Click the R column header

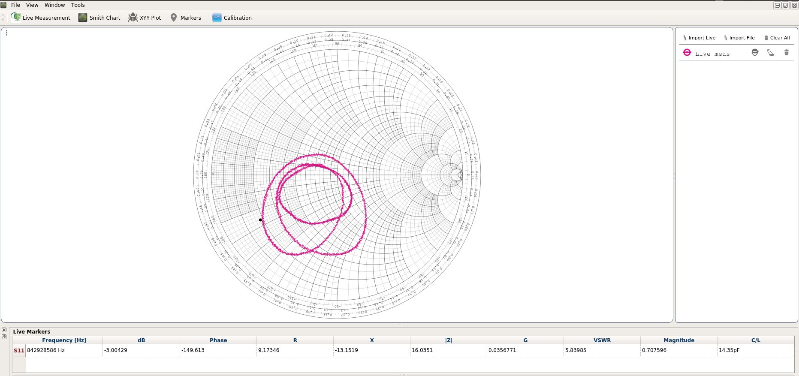coord(295,340)
